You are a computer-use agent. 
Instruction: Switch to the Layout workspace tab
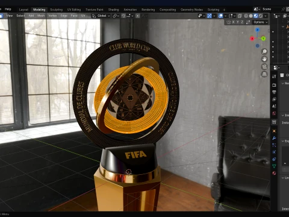pos(23,10)
